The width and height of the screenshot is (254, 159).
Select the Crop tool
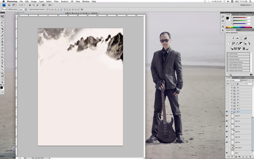(x=2, y=29)
